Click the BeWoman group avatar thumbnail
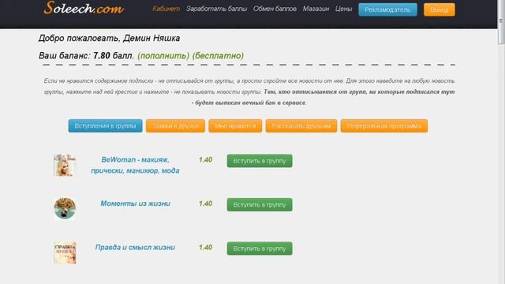 pyautogui.click(x=65, y=165)
